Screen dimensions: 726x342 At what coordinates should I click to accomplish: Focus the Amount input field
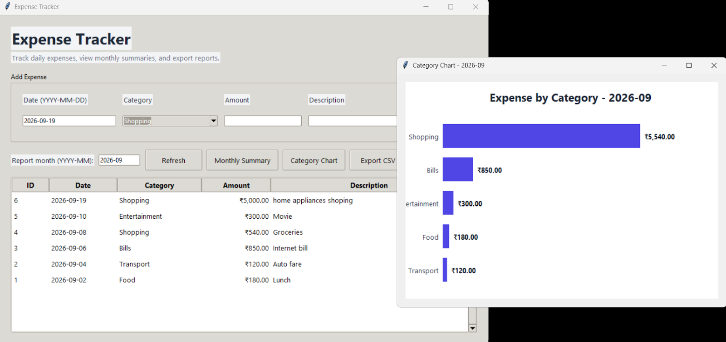(263, 121)
